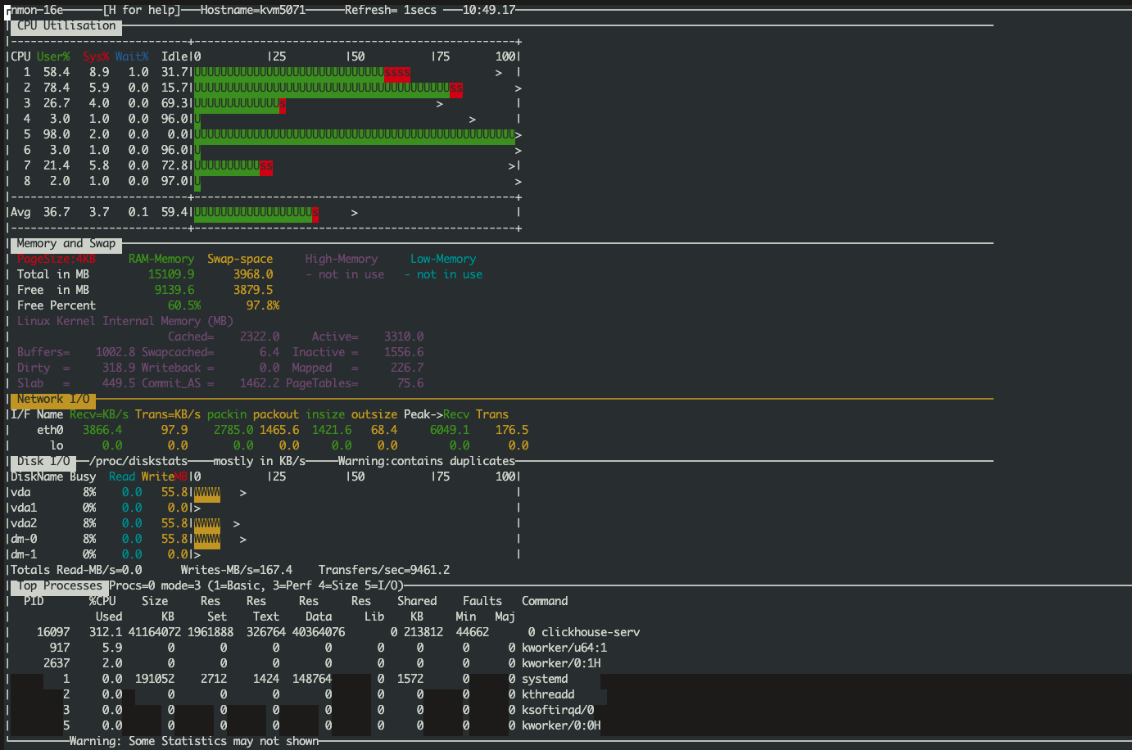1132x750 pixels.
Task: Click 'Hostname=kvm5071' in the title line
Action: click(x=253, y=10)
